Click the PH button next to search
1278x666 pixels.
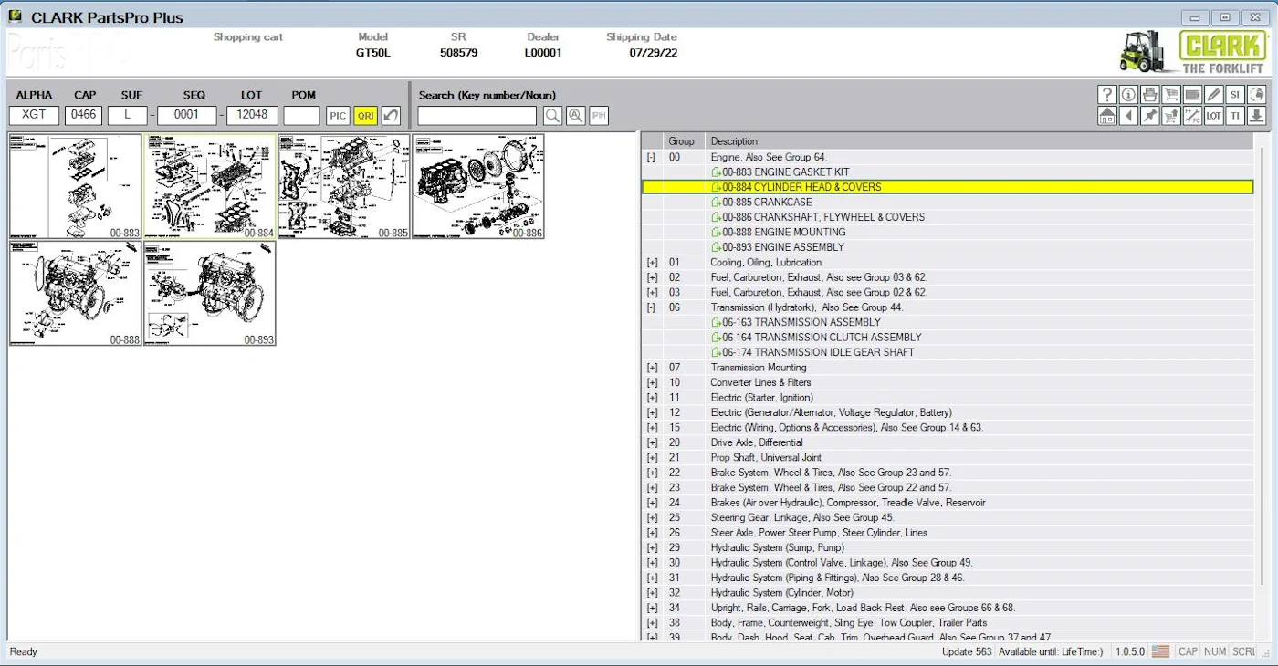point(599,116)
